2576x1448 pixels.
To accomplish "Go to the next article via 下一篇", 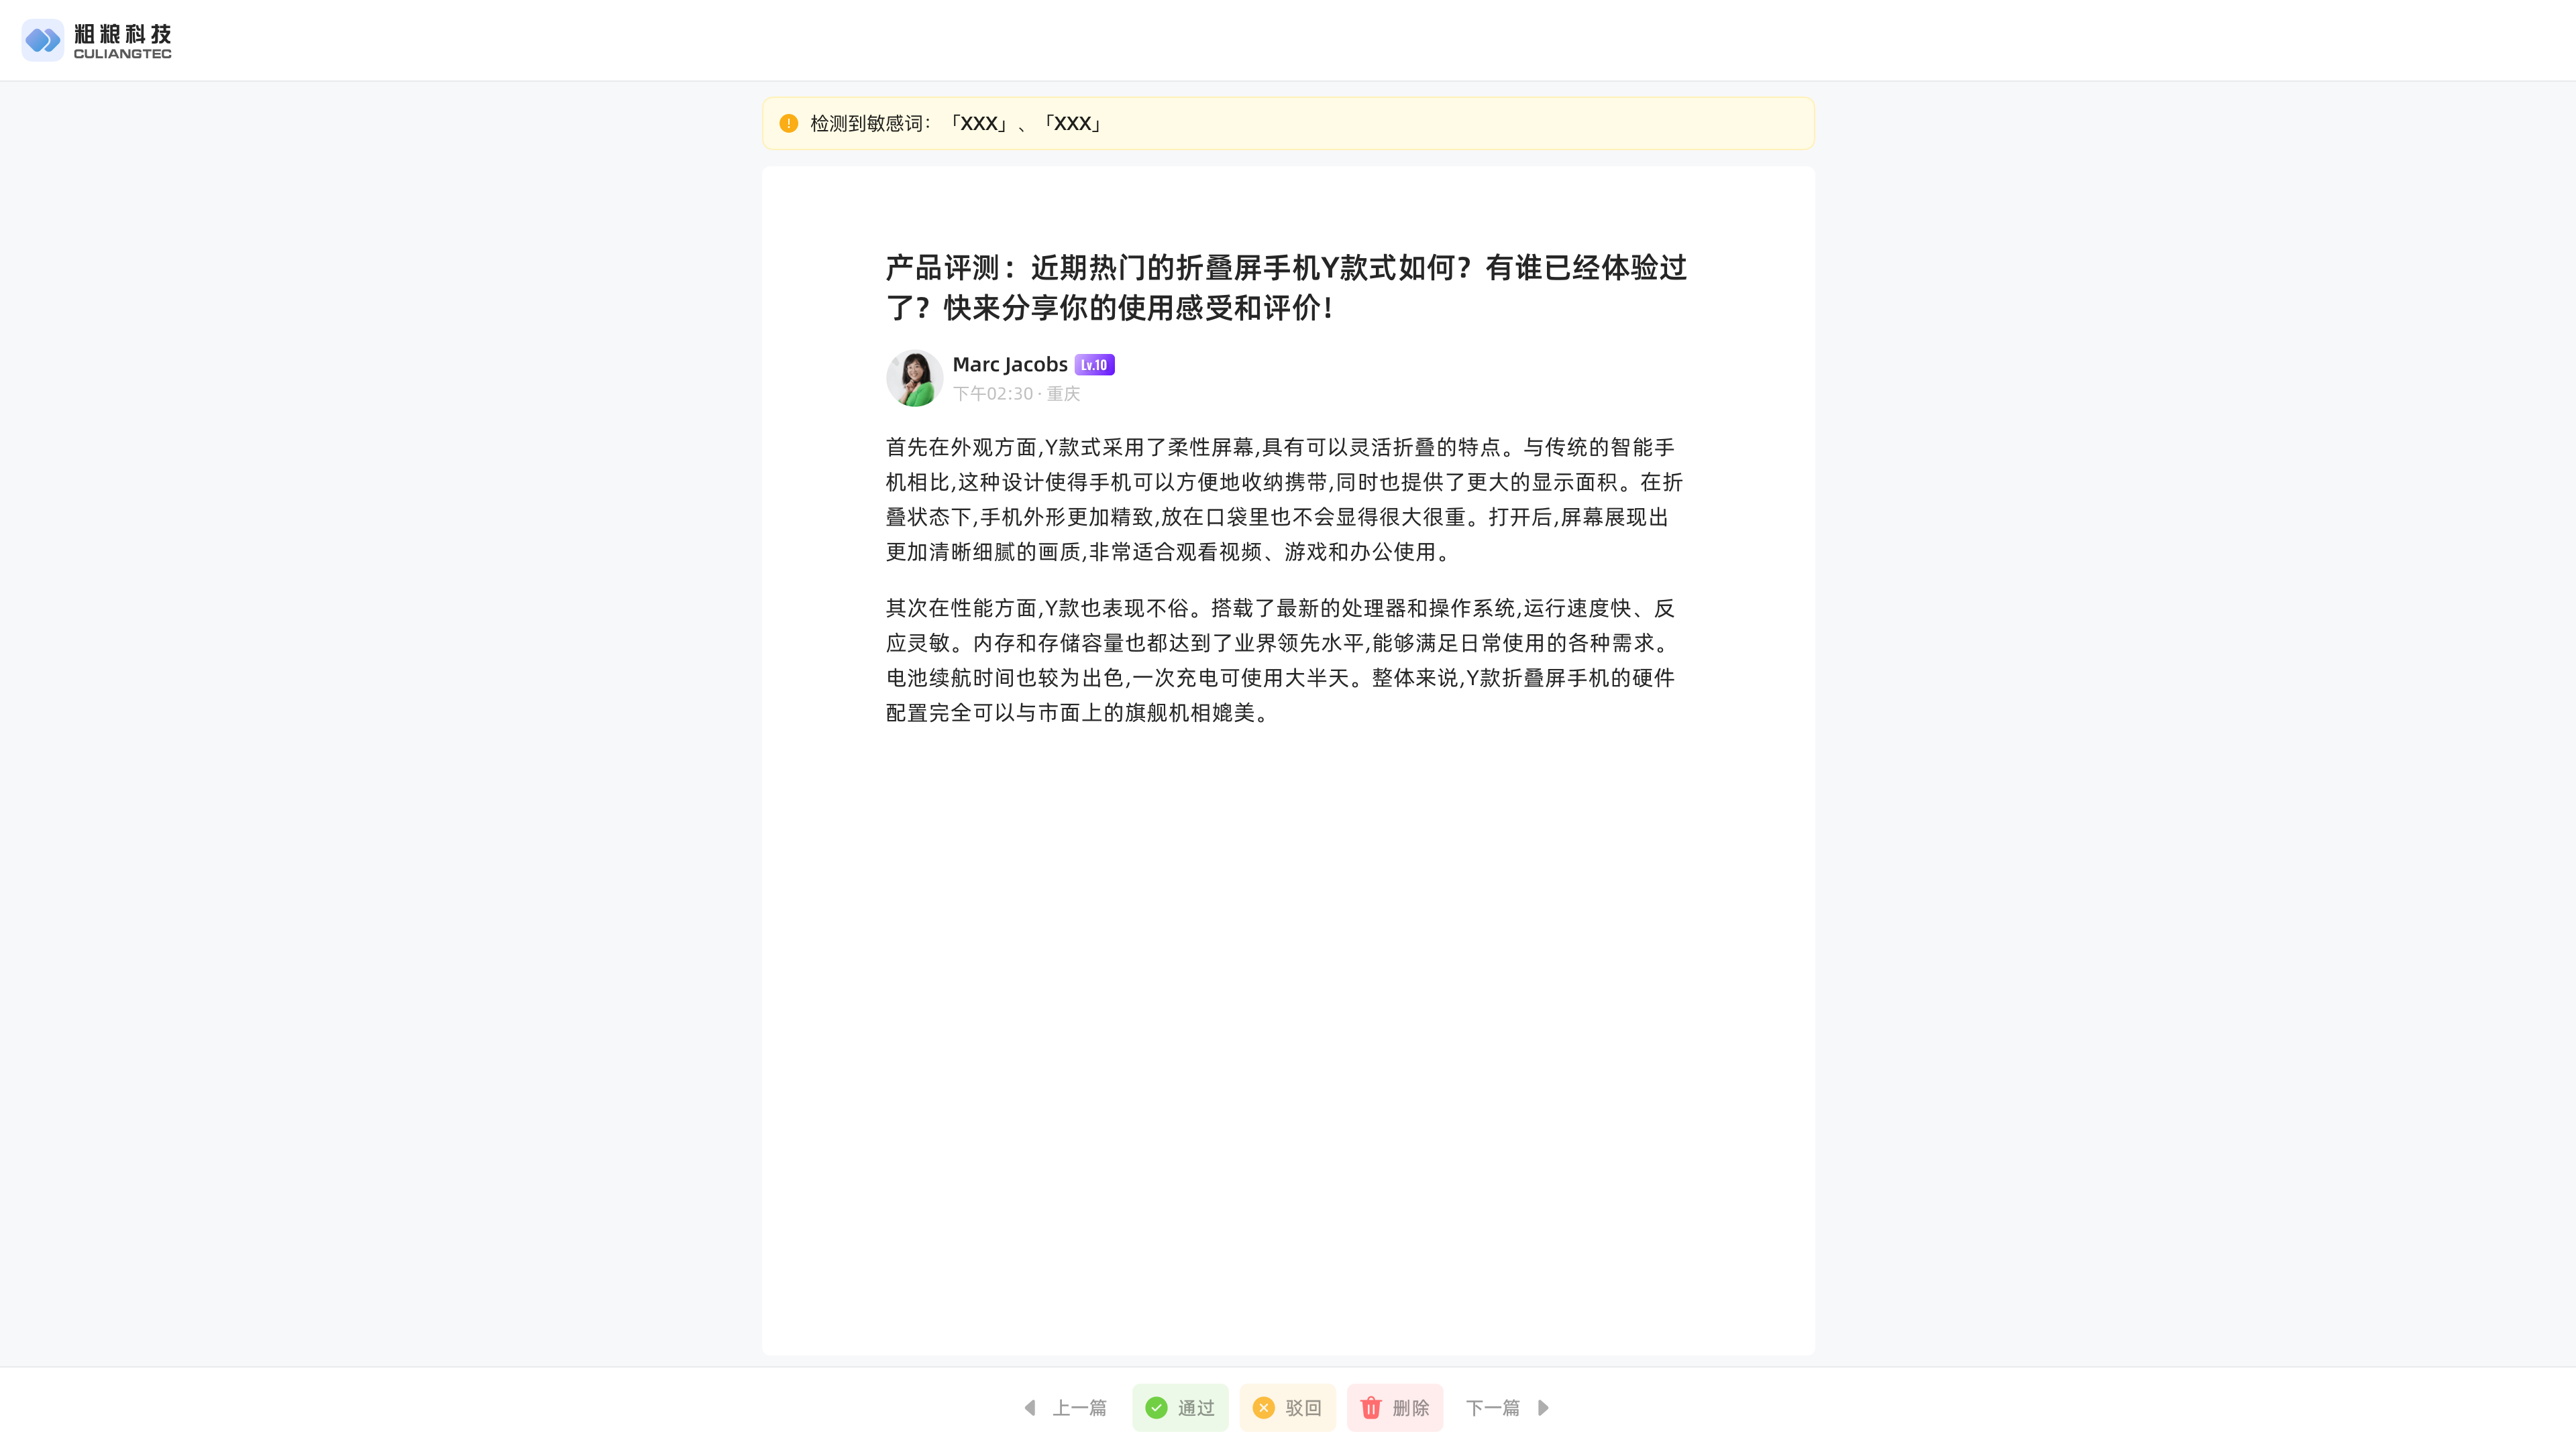I will (1492, 1407).
